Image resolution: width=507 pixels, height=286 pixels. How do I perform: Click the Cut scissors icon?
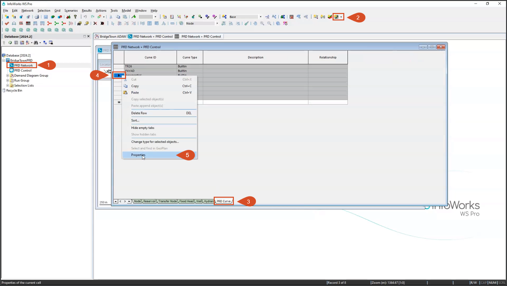111,17
